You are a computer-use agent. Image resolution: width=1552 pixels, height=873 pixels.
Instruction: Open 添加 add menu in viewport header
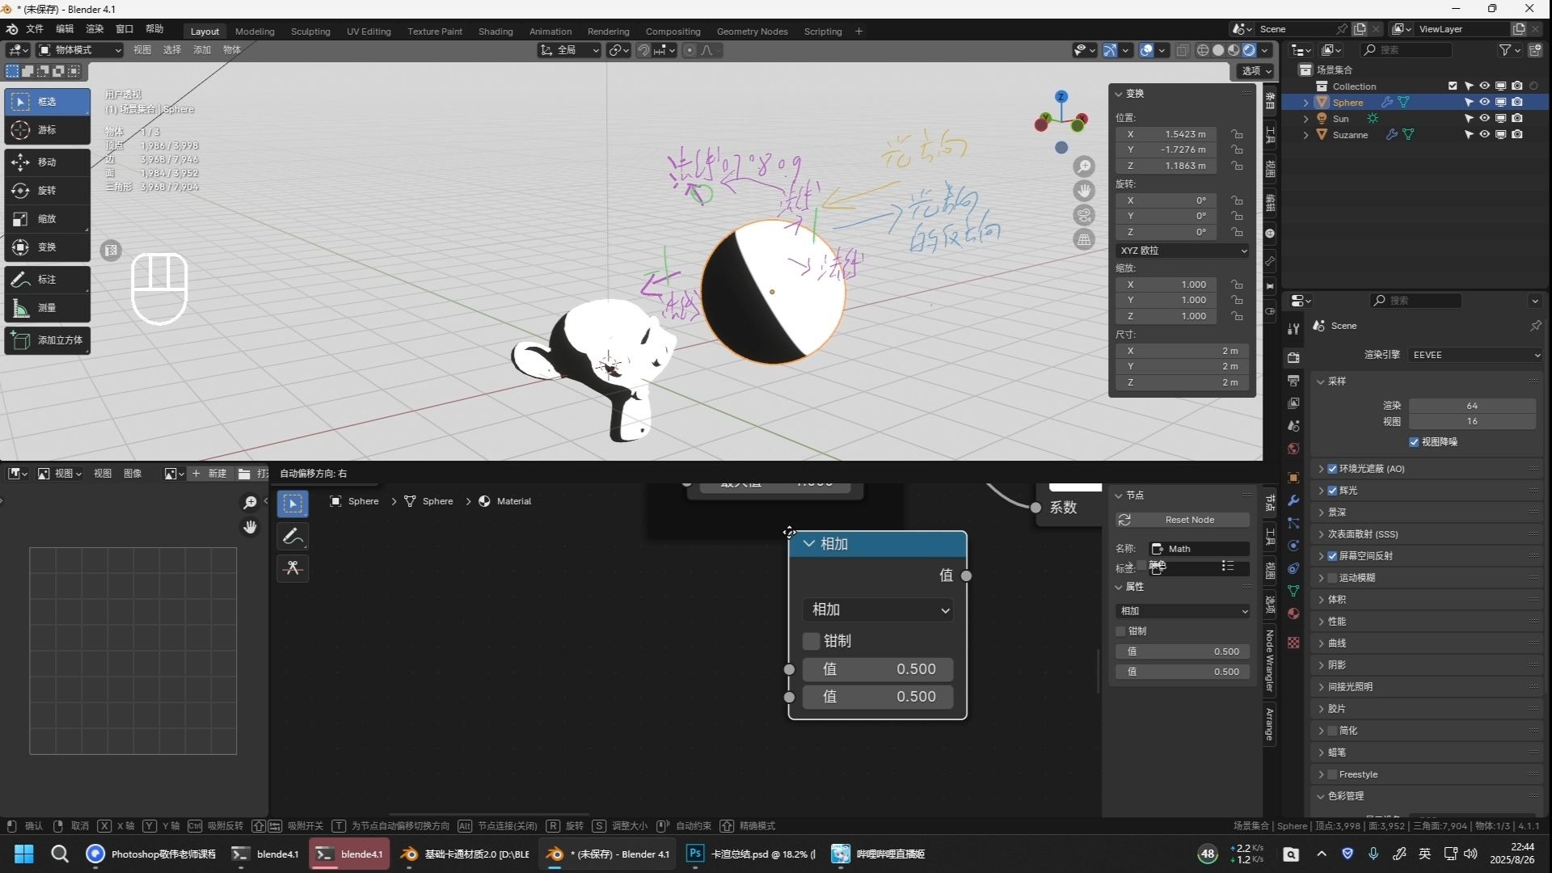click(x=202, y=50)
